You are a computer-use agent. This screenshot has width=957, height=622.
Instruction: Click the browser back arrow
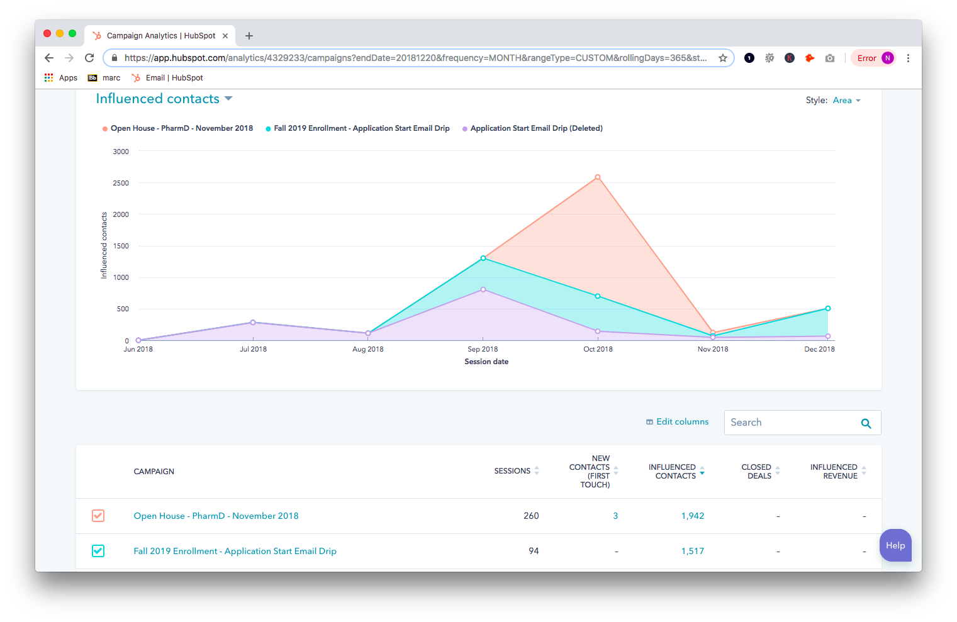coord(49,58)
